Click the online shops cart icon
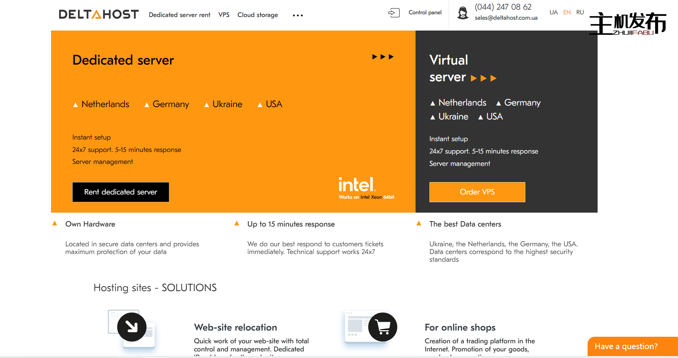 [382, 327]
